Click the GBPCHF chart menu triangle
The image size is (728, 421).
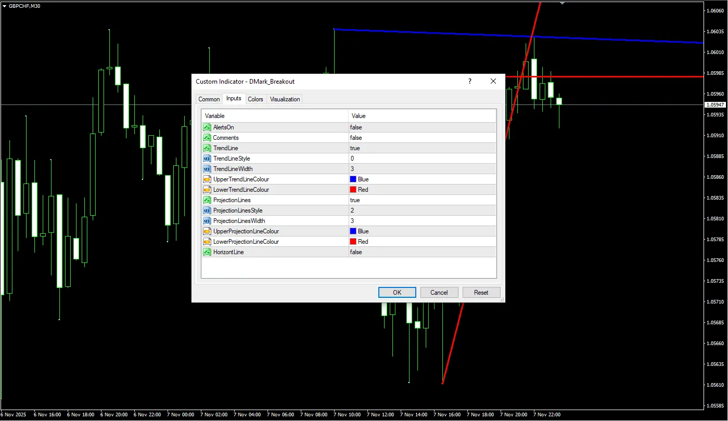4,6
